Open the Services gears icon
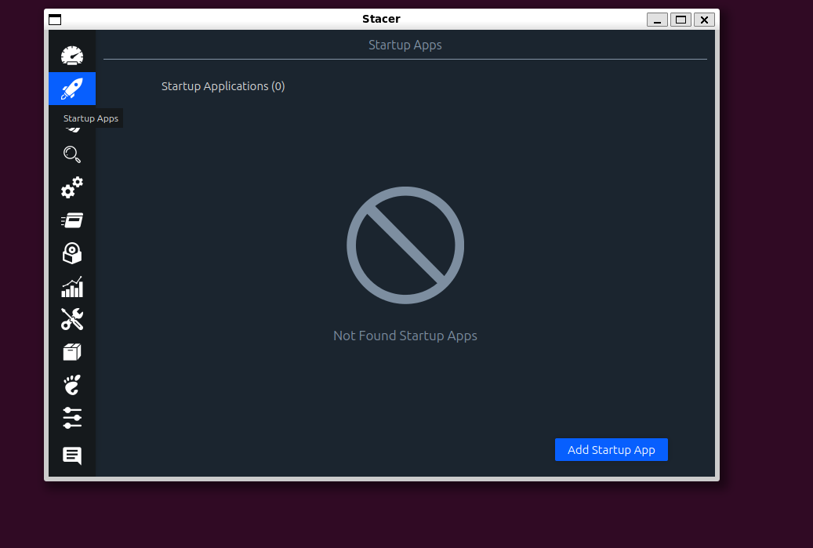 coord(71,187)
